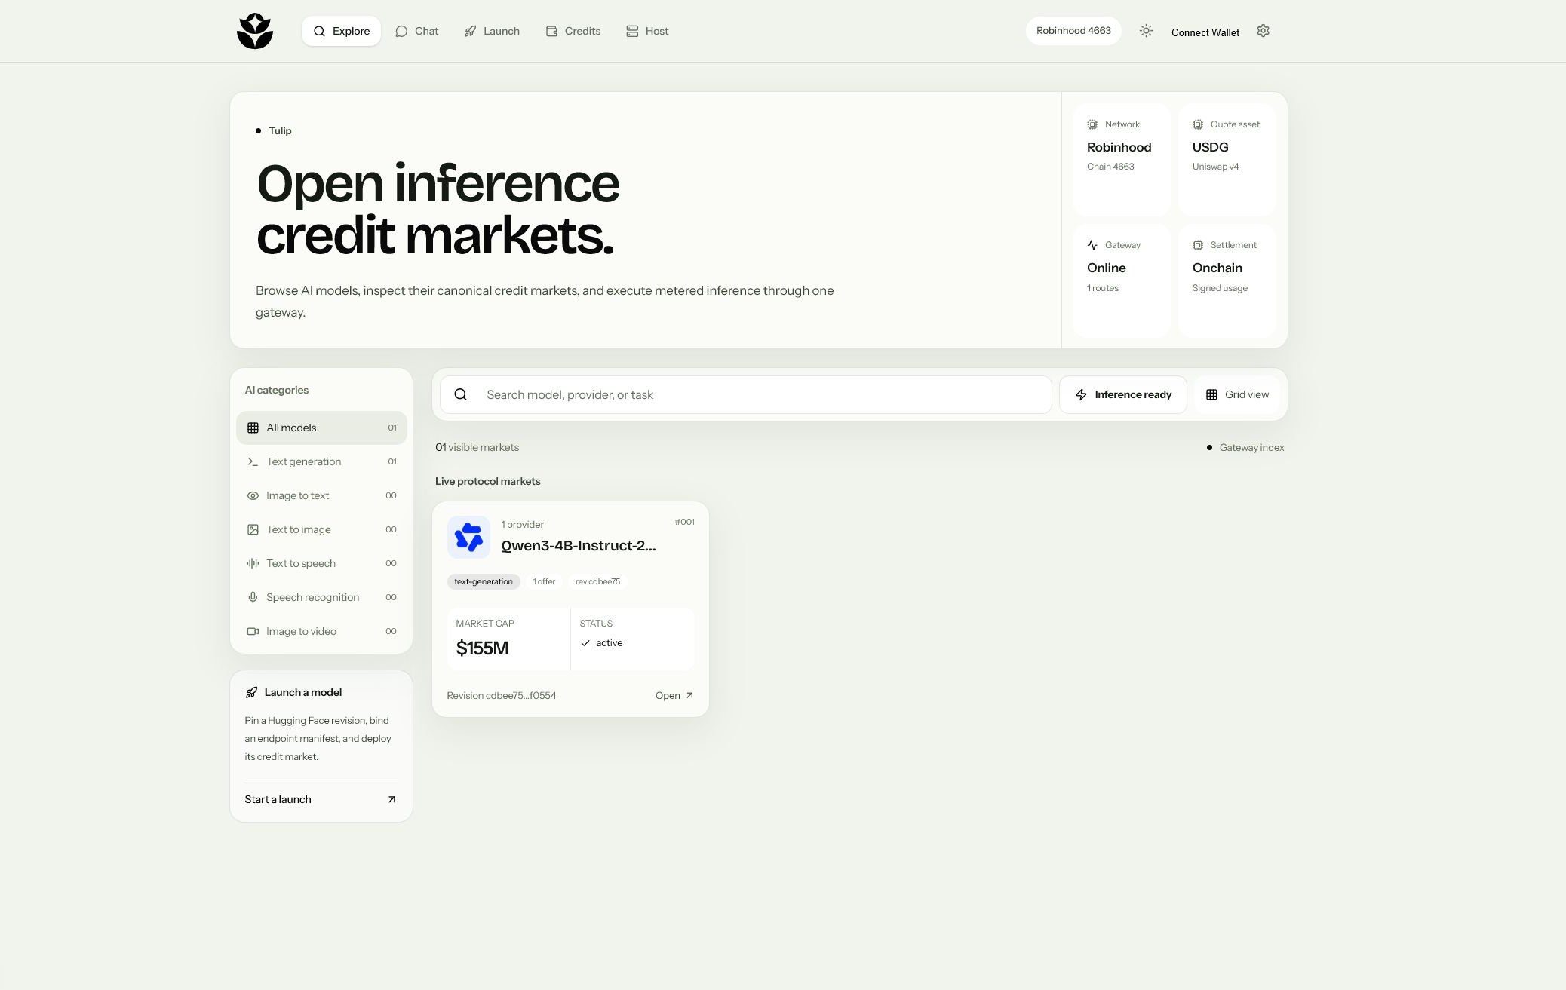Click the Qwen model logo thumbnail

[x=468, y=537]
